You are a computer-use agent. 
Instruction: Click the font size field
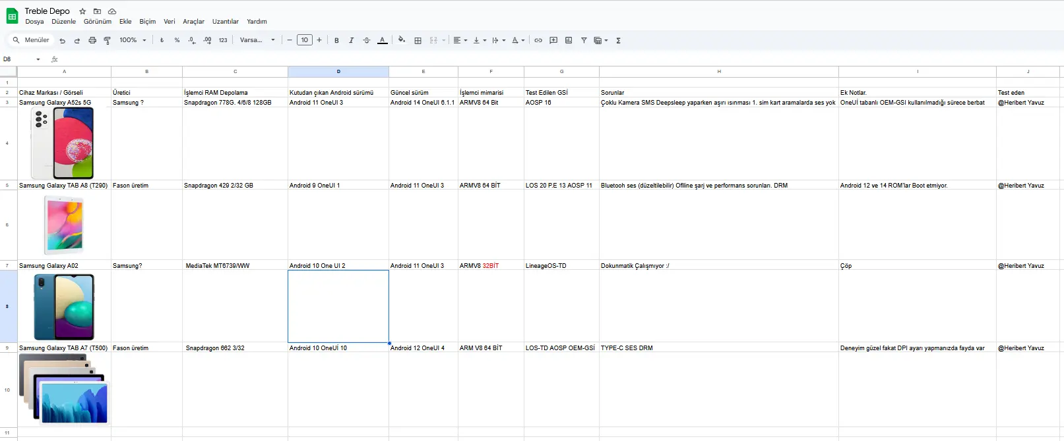[x=305, y=40]
